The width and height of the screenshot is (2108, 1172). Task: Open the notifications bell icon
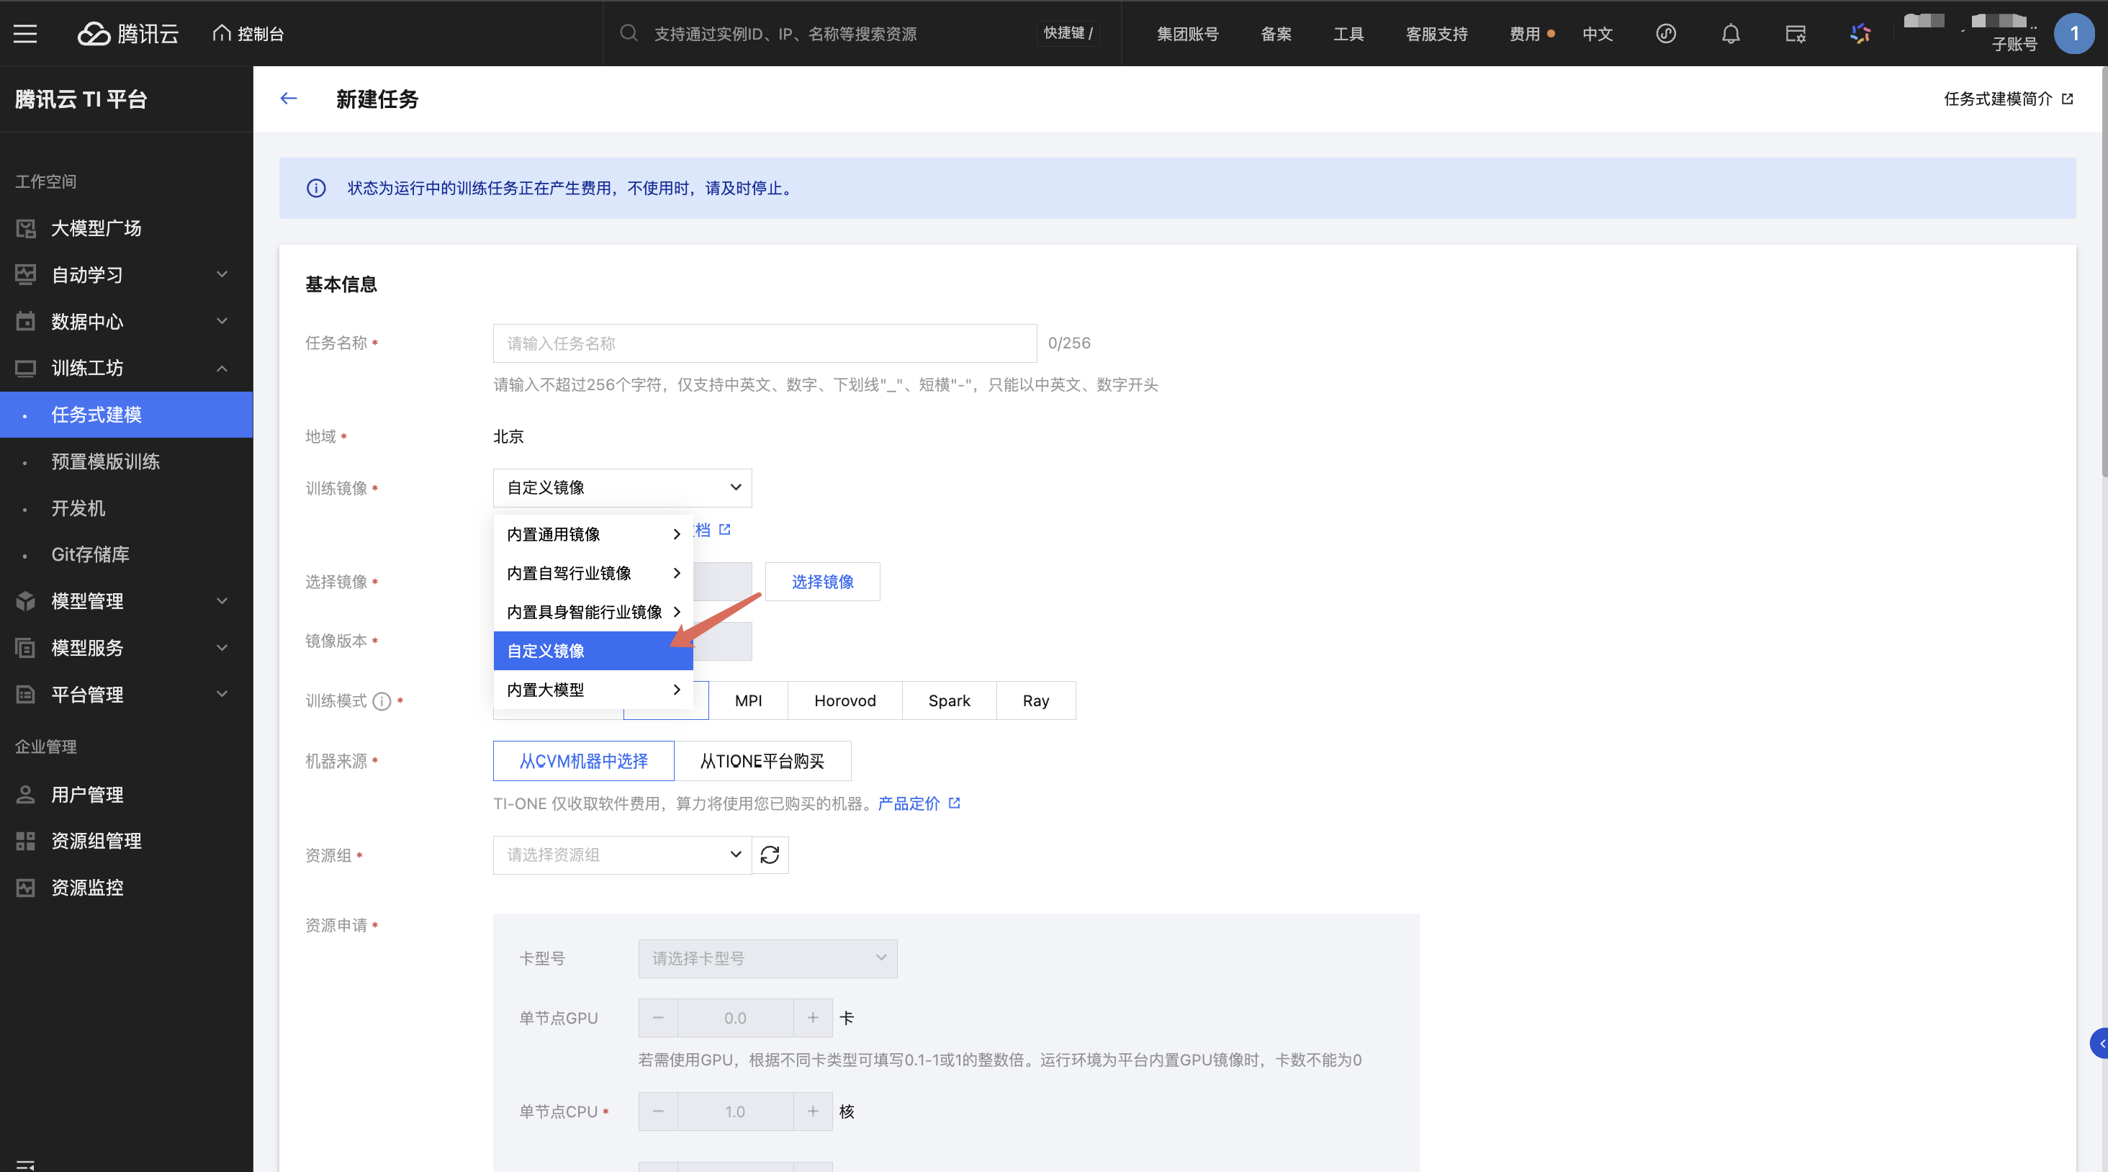(1730, 34)
